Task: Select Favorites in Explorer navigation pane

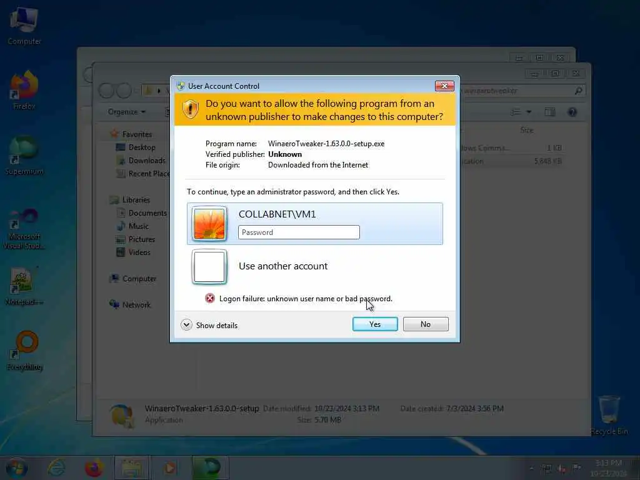Action: [x=137, y=134]
